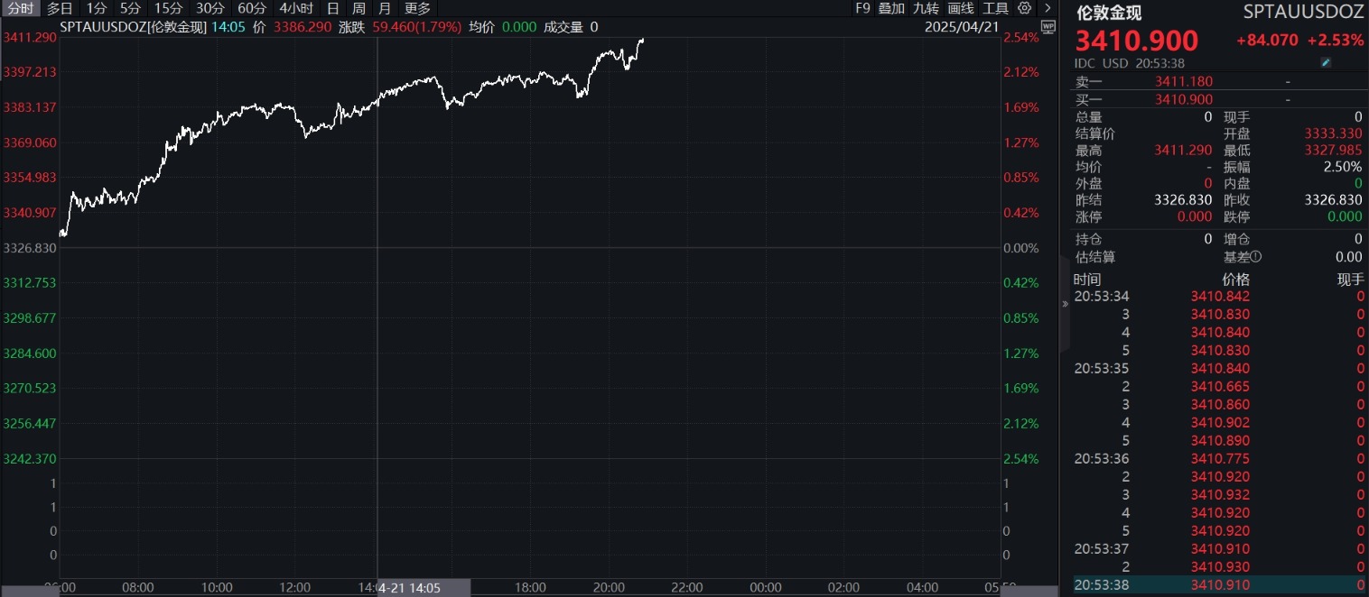Expand toolbar with right chevron arrow
The width and height of the screenshot is (1369, 597).
(x=1048, y=8)
